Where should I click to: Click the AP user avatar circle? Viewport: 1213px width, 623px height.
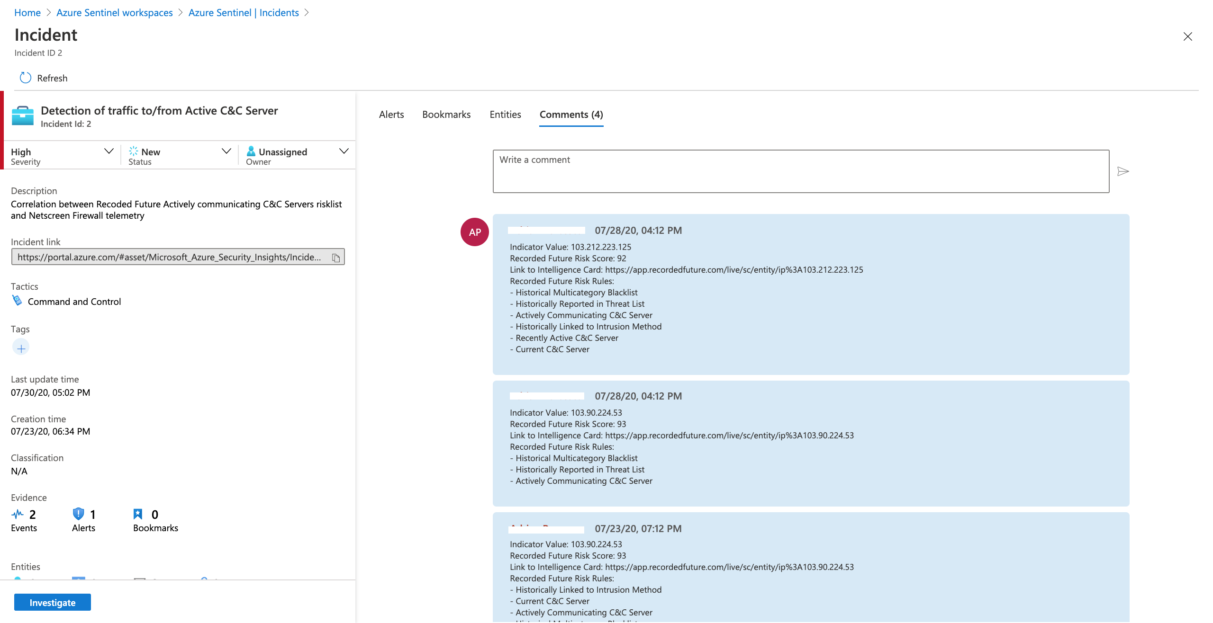[474, 232]
